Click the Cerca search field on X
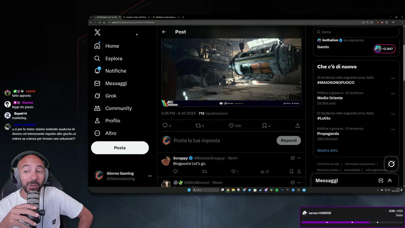Image resolution: width=405 pixels, height=228 pixels. pyautogui.click(x=356, y=32)
